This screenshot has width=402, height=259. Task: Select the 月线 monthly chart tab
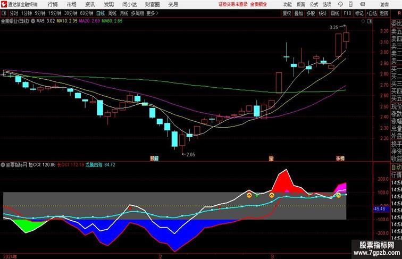click(124, 13)
